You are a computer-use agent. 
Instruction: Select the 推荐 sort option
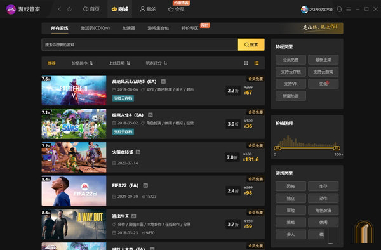[51, 63]
